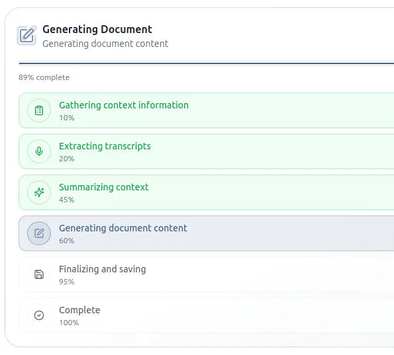
Task: Click the 95% value under Finalizing and saving
Action: pos(67,282)
